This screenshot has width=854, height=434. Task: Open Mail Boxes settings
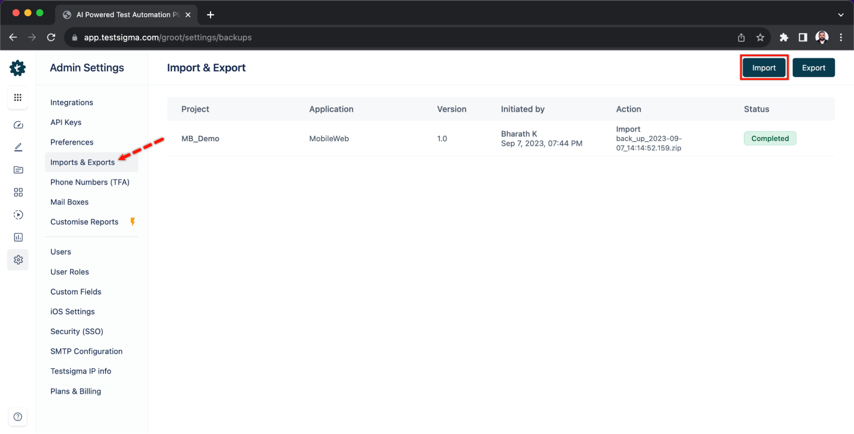pos(70,202)
